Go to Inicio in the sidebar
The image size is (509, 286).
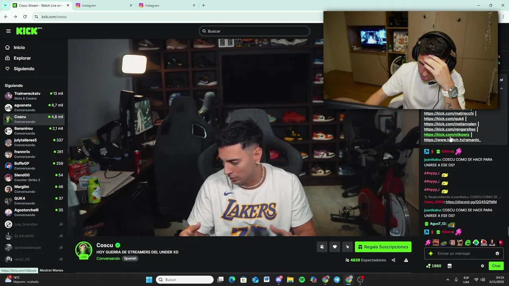click(x=19, y=47)
